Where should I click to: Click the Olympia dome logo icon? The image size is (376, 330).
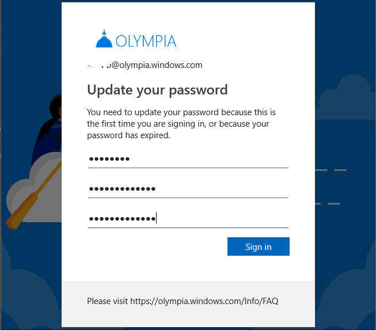[x=104, y=39]
